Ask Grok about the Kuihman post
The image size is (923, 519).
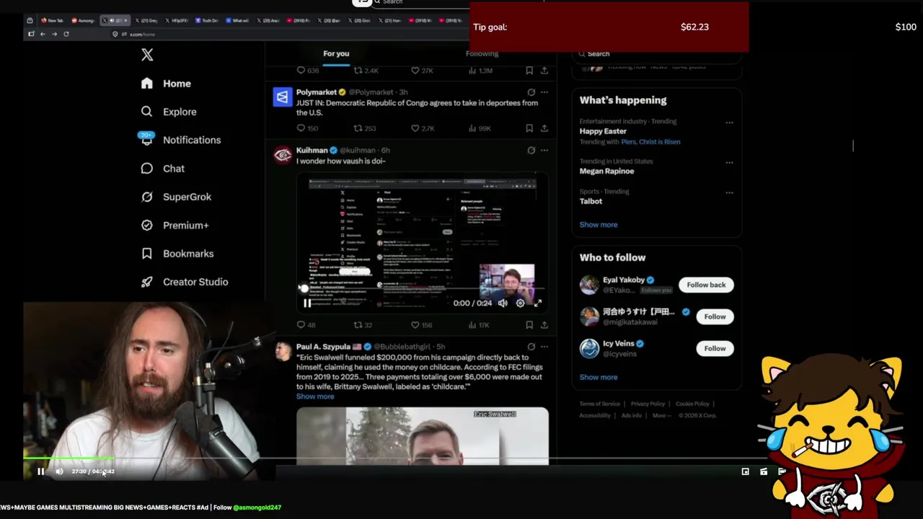click(x=531, y=150)
